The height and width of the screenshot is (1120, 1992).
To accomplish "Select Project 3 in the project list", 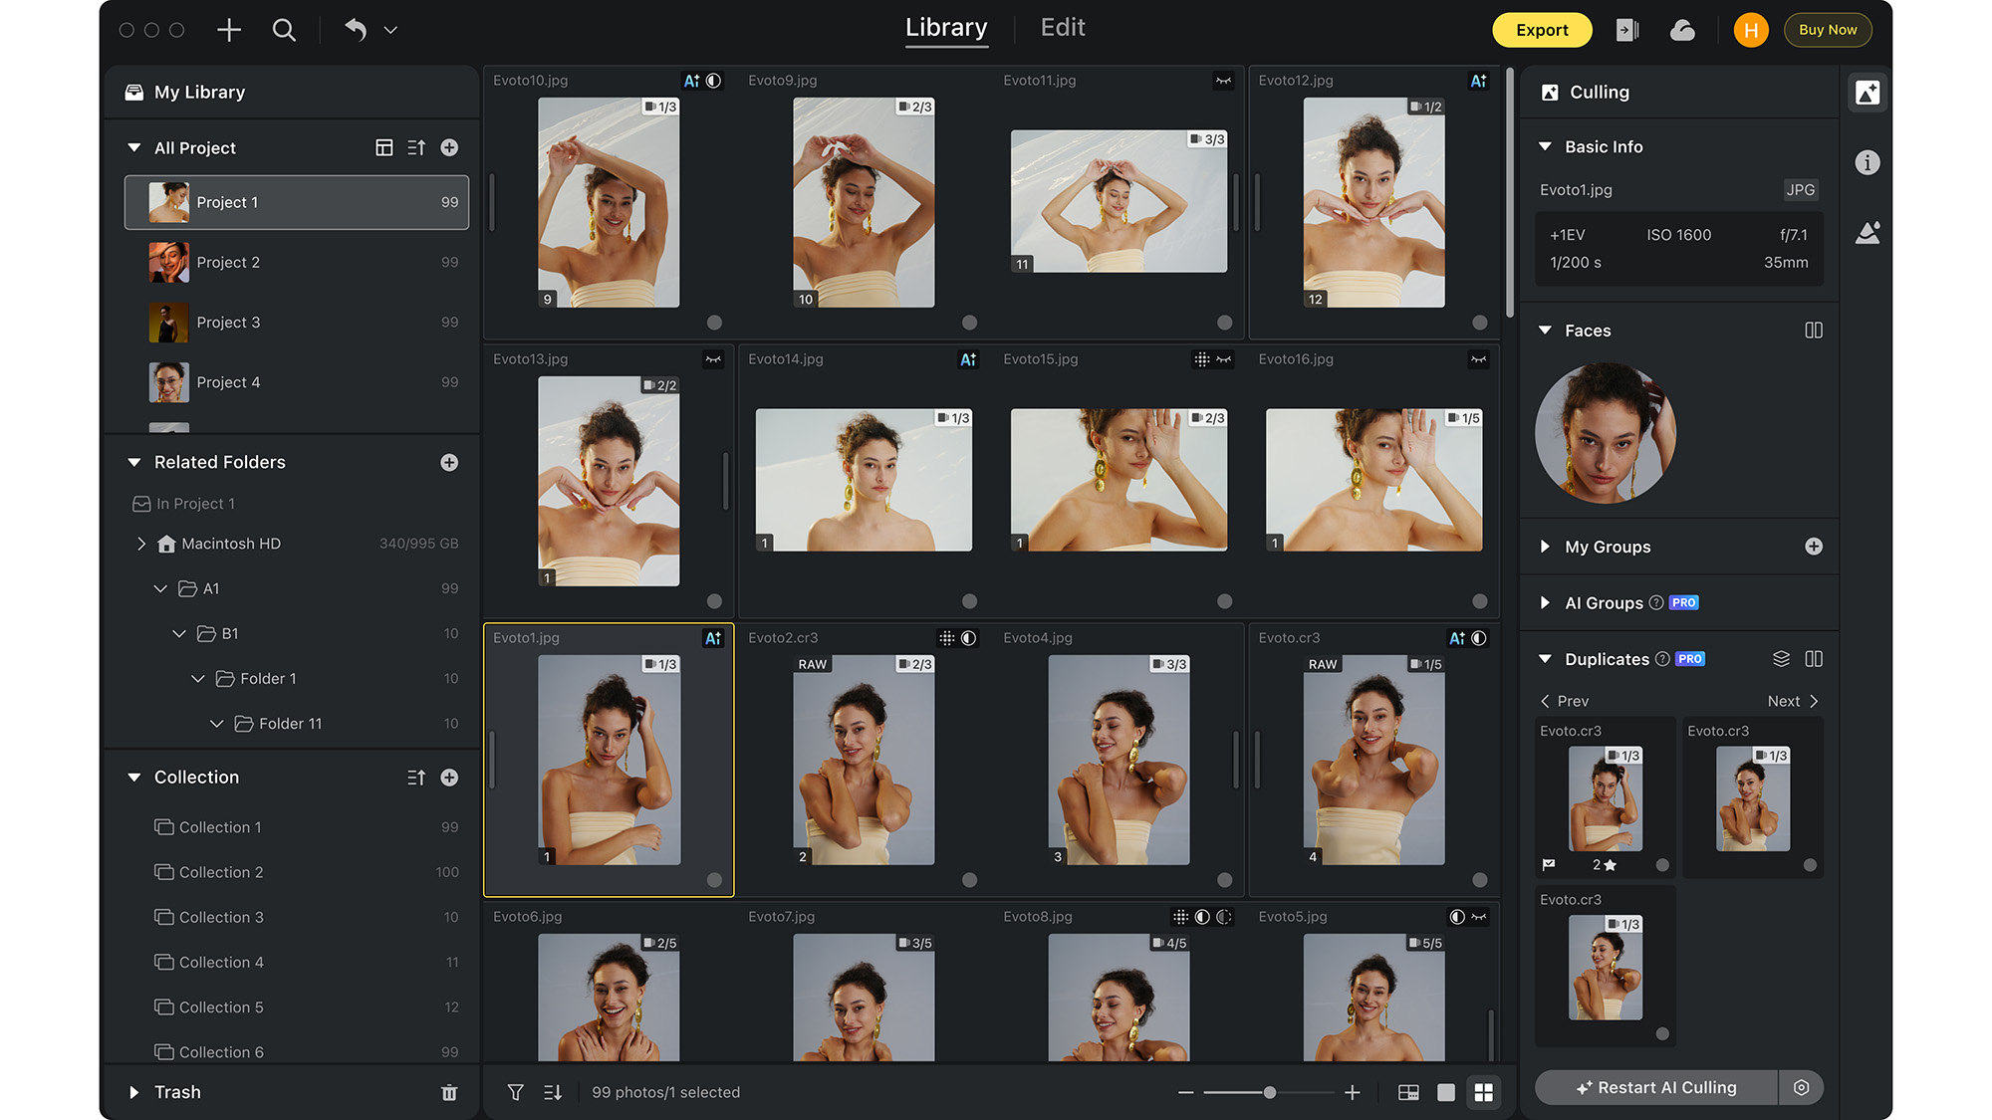I will click(x=297, y=323).
